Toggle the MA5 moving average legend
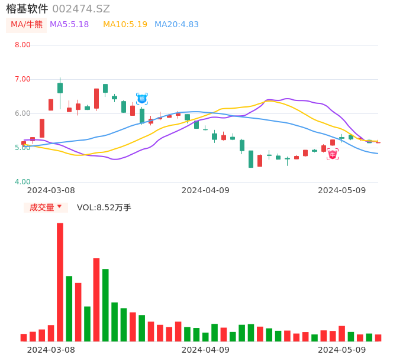 [69, 25]
